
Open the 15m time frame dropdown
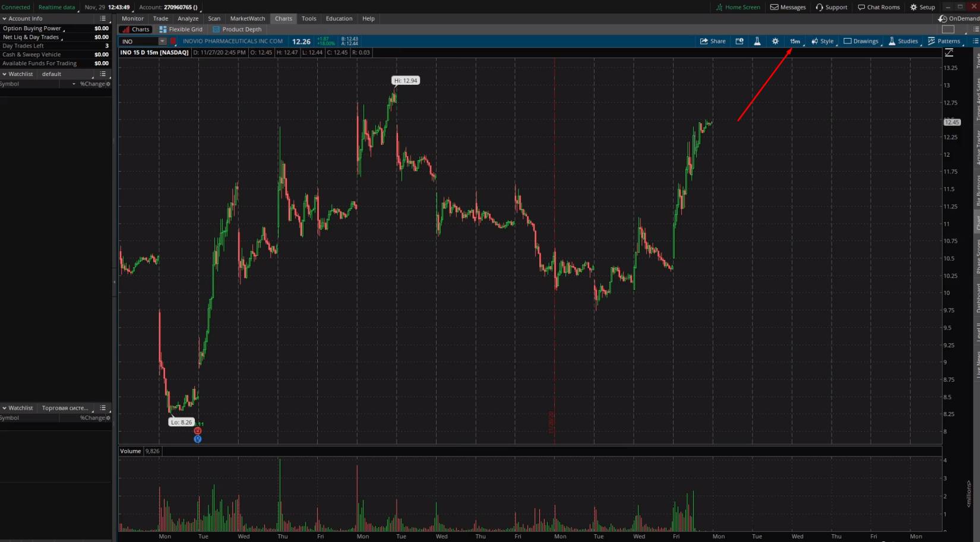click(795, 42)
